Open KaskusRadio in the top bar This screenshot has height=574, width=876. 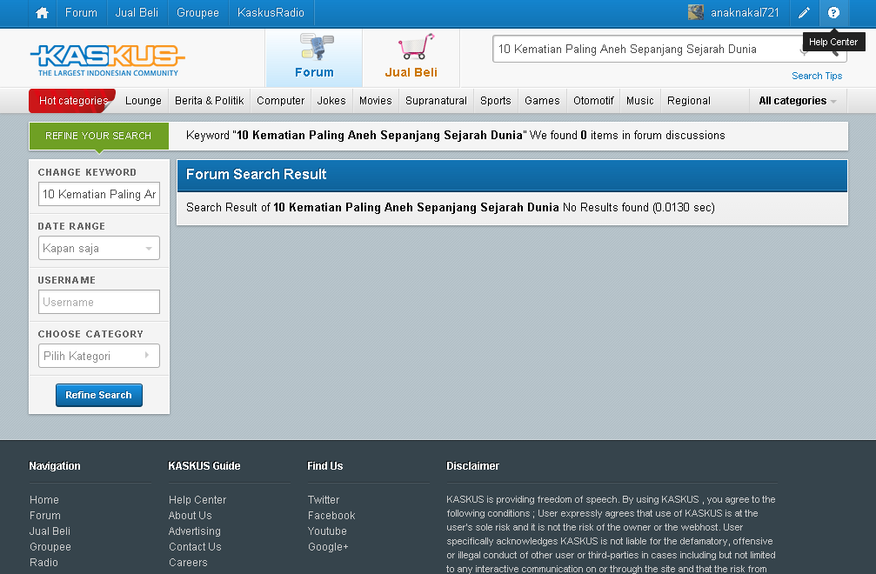pyautogui.click(x=271, y=12)
